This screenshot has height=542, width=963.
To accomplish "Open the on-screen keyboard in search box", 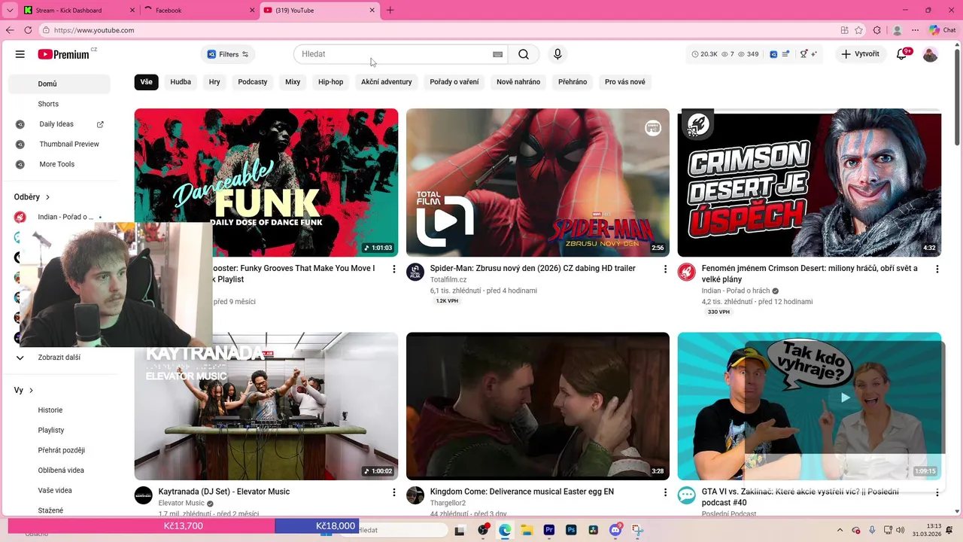I will [x=497, y=54].
